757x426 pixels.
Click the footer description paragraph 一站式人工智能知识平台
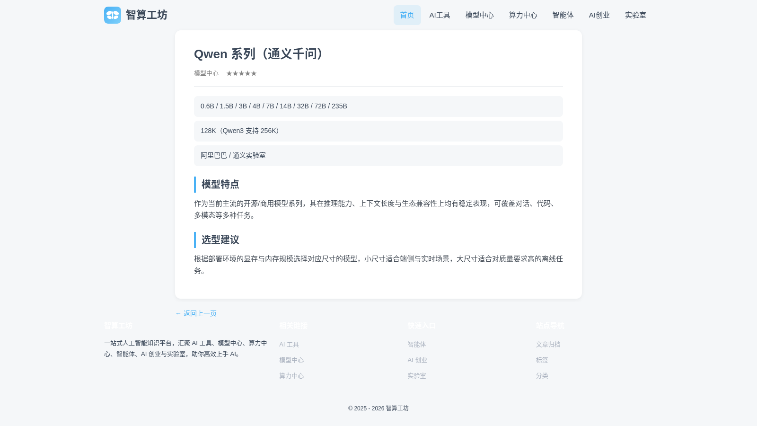click(x=186, y=348)
